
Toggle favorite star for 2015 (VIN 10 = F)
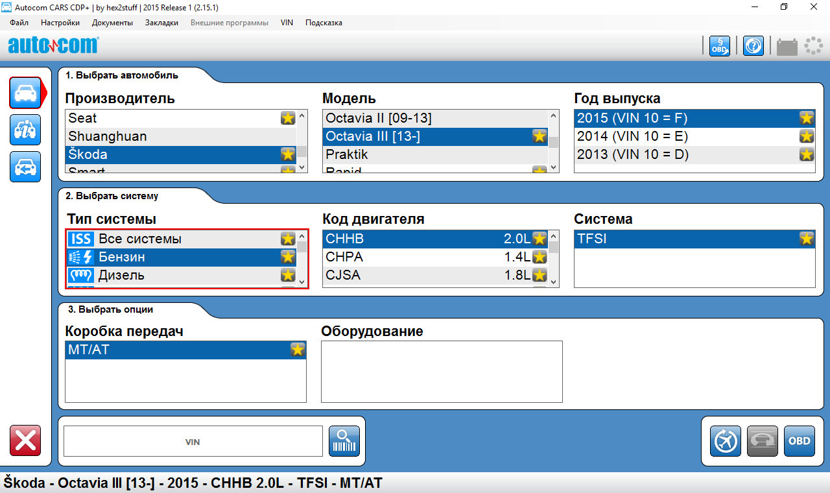tap(807, 118)
